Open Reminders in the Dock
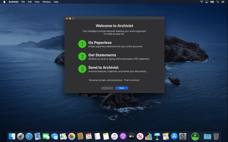228x142 pixels. (97, 136)
